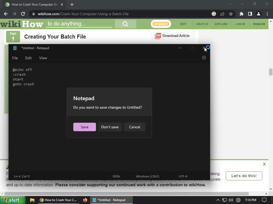Click the site lock icon in address bar
Viewport: 273px width, 204px height.
(34, 14)
